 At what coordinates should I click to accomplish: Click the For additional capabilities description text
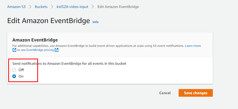point(98,46)
